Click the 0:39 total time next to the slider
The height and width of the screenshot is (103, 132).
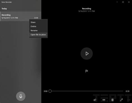pyautogui.click(x=128, y=91)
